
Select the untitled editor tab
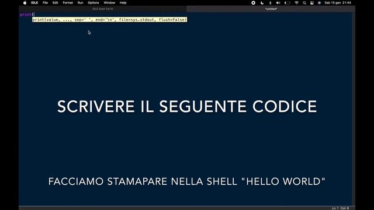[x=271, y=9]
